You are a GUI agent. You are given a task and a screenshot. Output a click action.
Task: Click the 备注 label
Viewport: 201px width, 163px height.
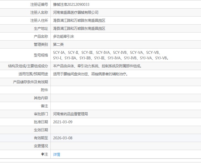pos(44,106)
